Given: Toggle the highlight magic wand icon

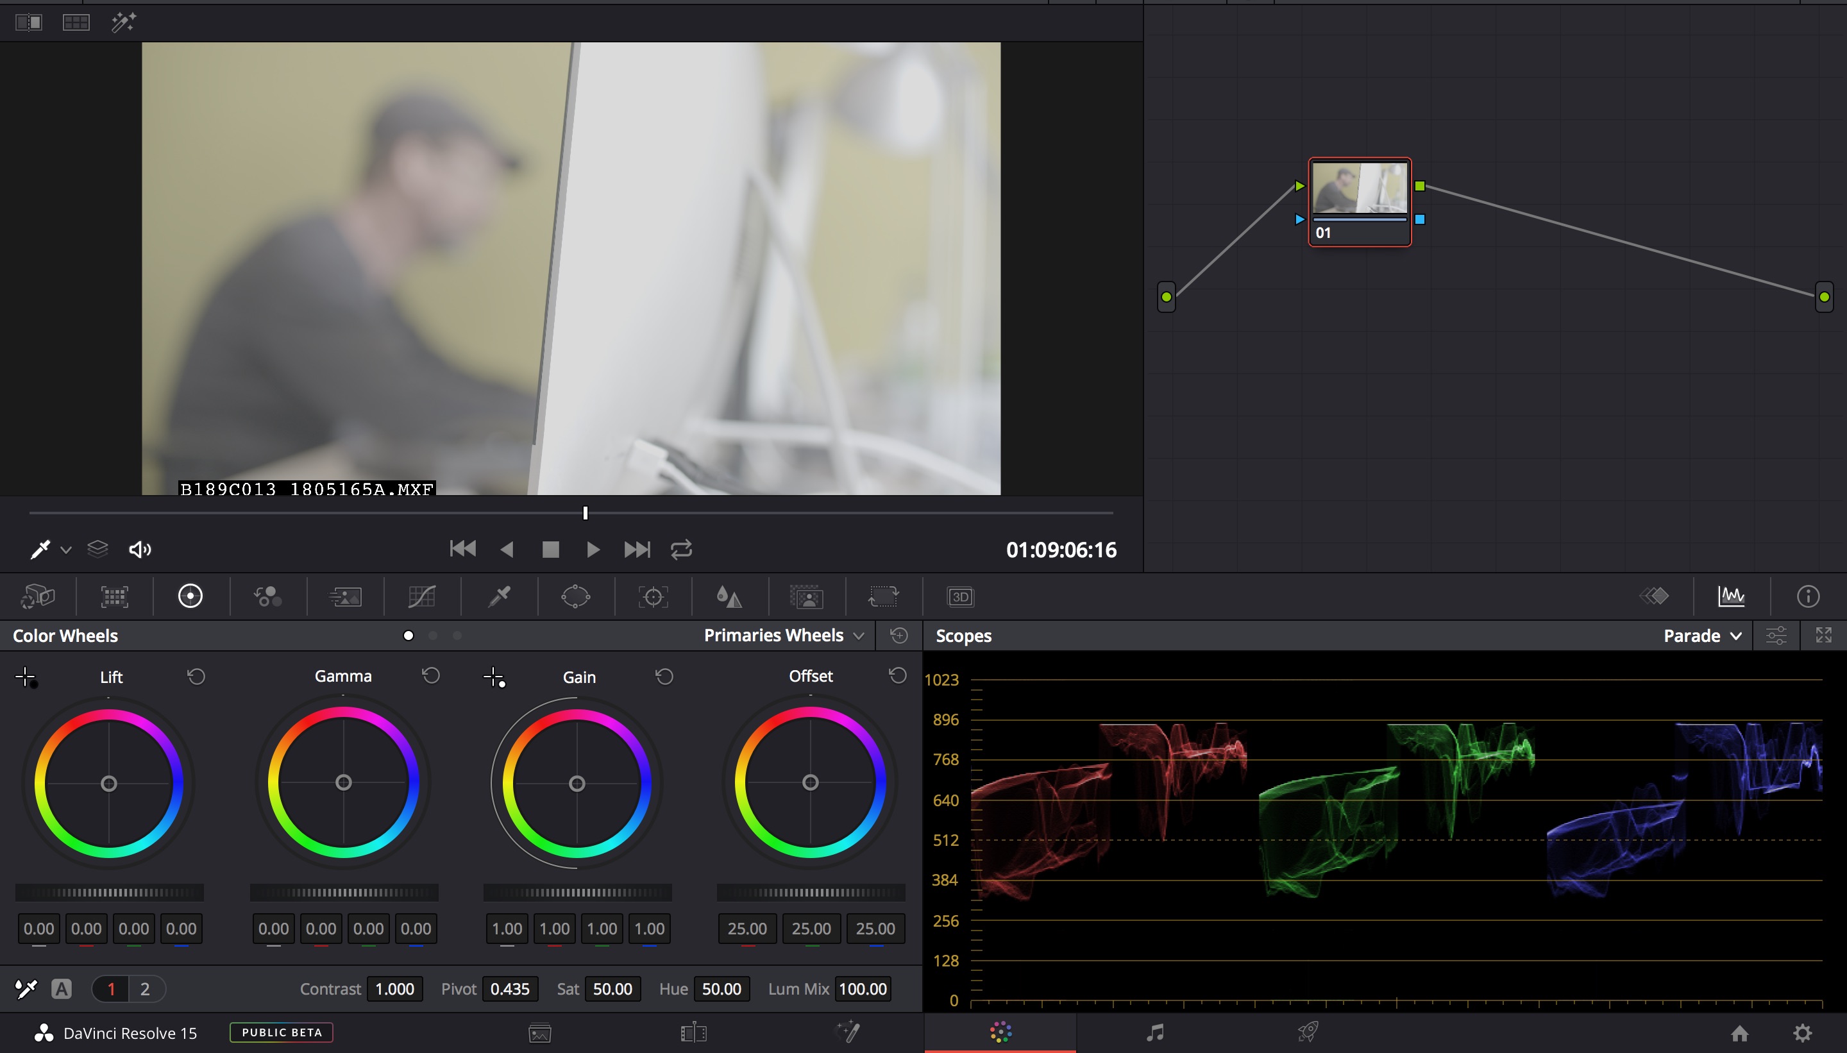Looking at the screenshot, I should click(123, 22).
